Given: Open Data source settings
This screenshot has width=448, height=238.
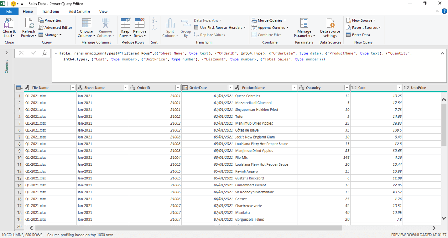Looking at the screenshot, I should 329,28.
